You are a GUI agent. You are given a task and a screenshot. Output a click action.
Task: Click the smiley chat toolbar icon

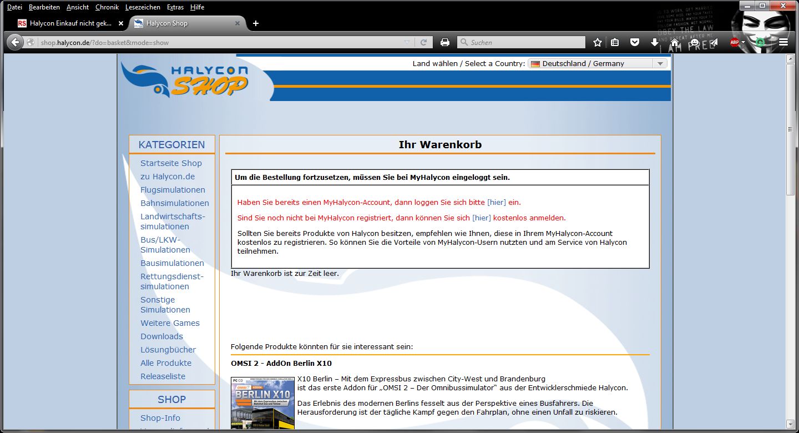pos(694,42)
